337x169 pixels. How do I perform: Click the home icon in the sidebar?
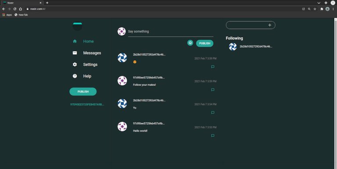point(75,41)
